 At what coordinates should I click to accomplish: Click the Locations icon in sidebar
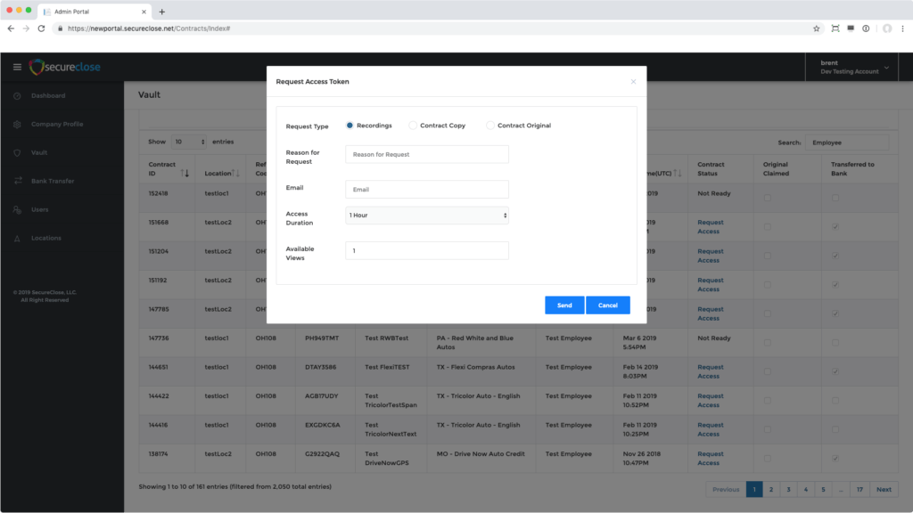(x=17, y=238)
